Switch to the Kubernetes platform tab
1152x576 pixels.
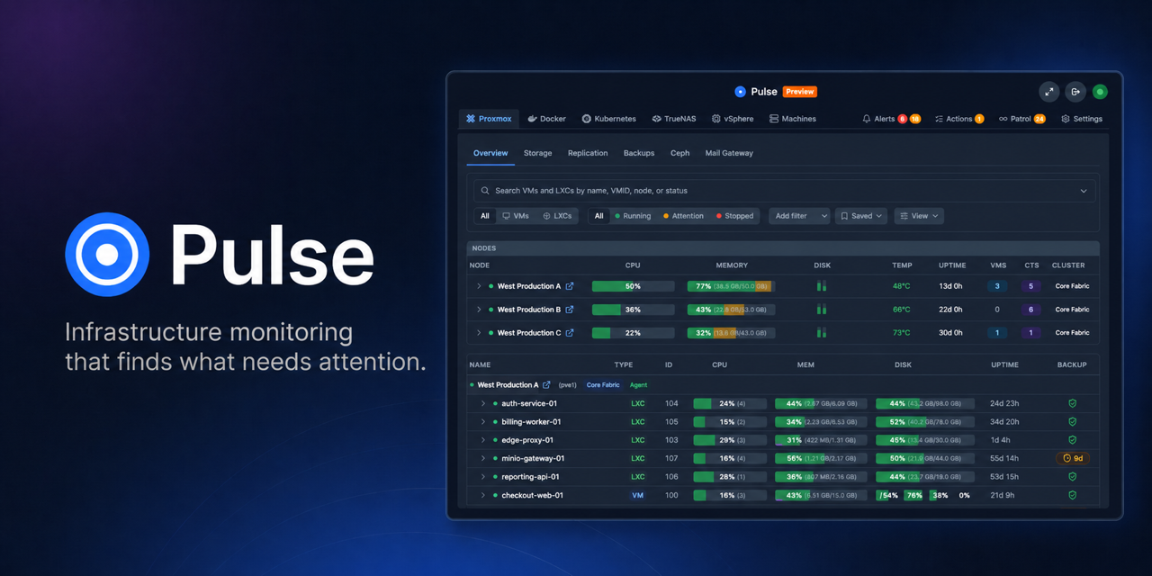coord(609,119)
